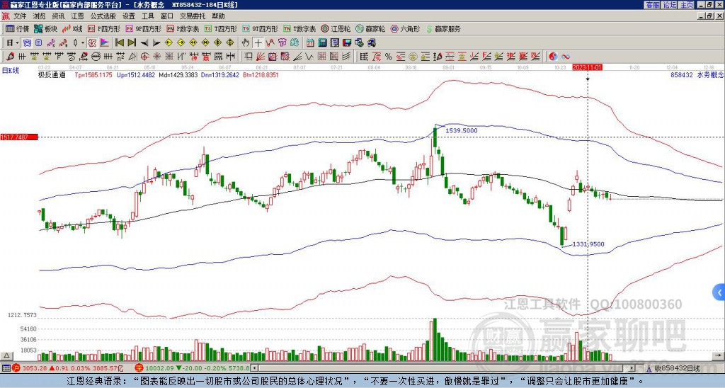Screen dimensions: 725x388
Task: Open the 公式选股 menu
Action: [x=103, y=16]
